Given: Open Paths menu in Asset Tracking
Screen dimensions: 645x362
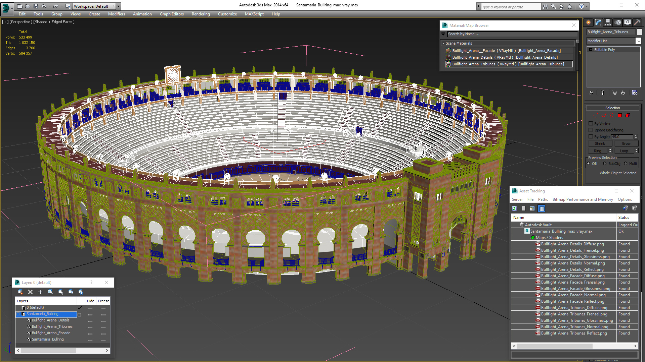Looking at the screenshot, I should point(543,199).
